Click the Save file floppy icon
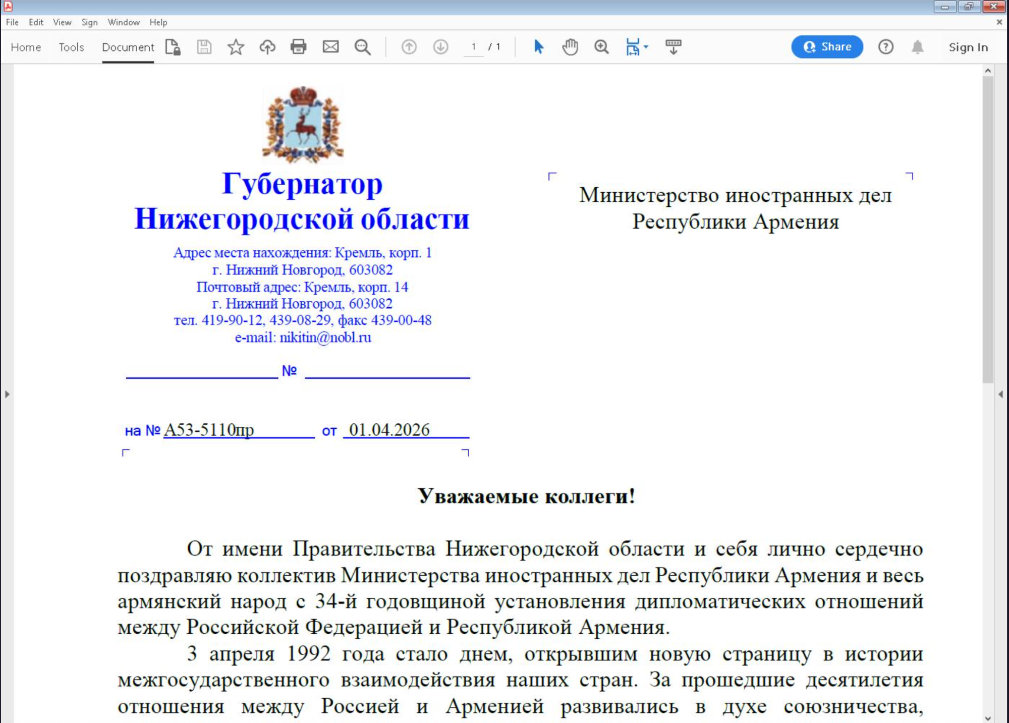 point(204,47)
